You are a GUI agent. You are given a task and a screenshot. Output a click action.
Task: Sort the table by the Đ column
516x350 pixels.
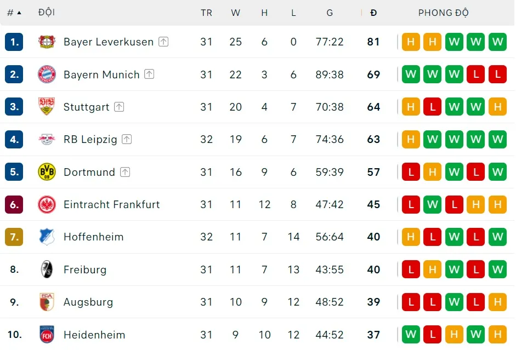tap(373, 13)
